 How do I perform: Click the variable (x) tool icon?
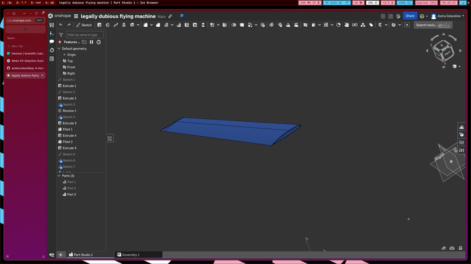pyautogui.click(x=355, y=25)
